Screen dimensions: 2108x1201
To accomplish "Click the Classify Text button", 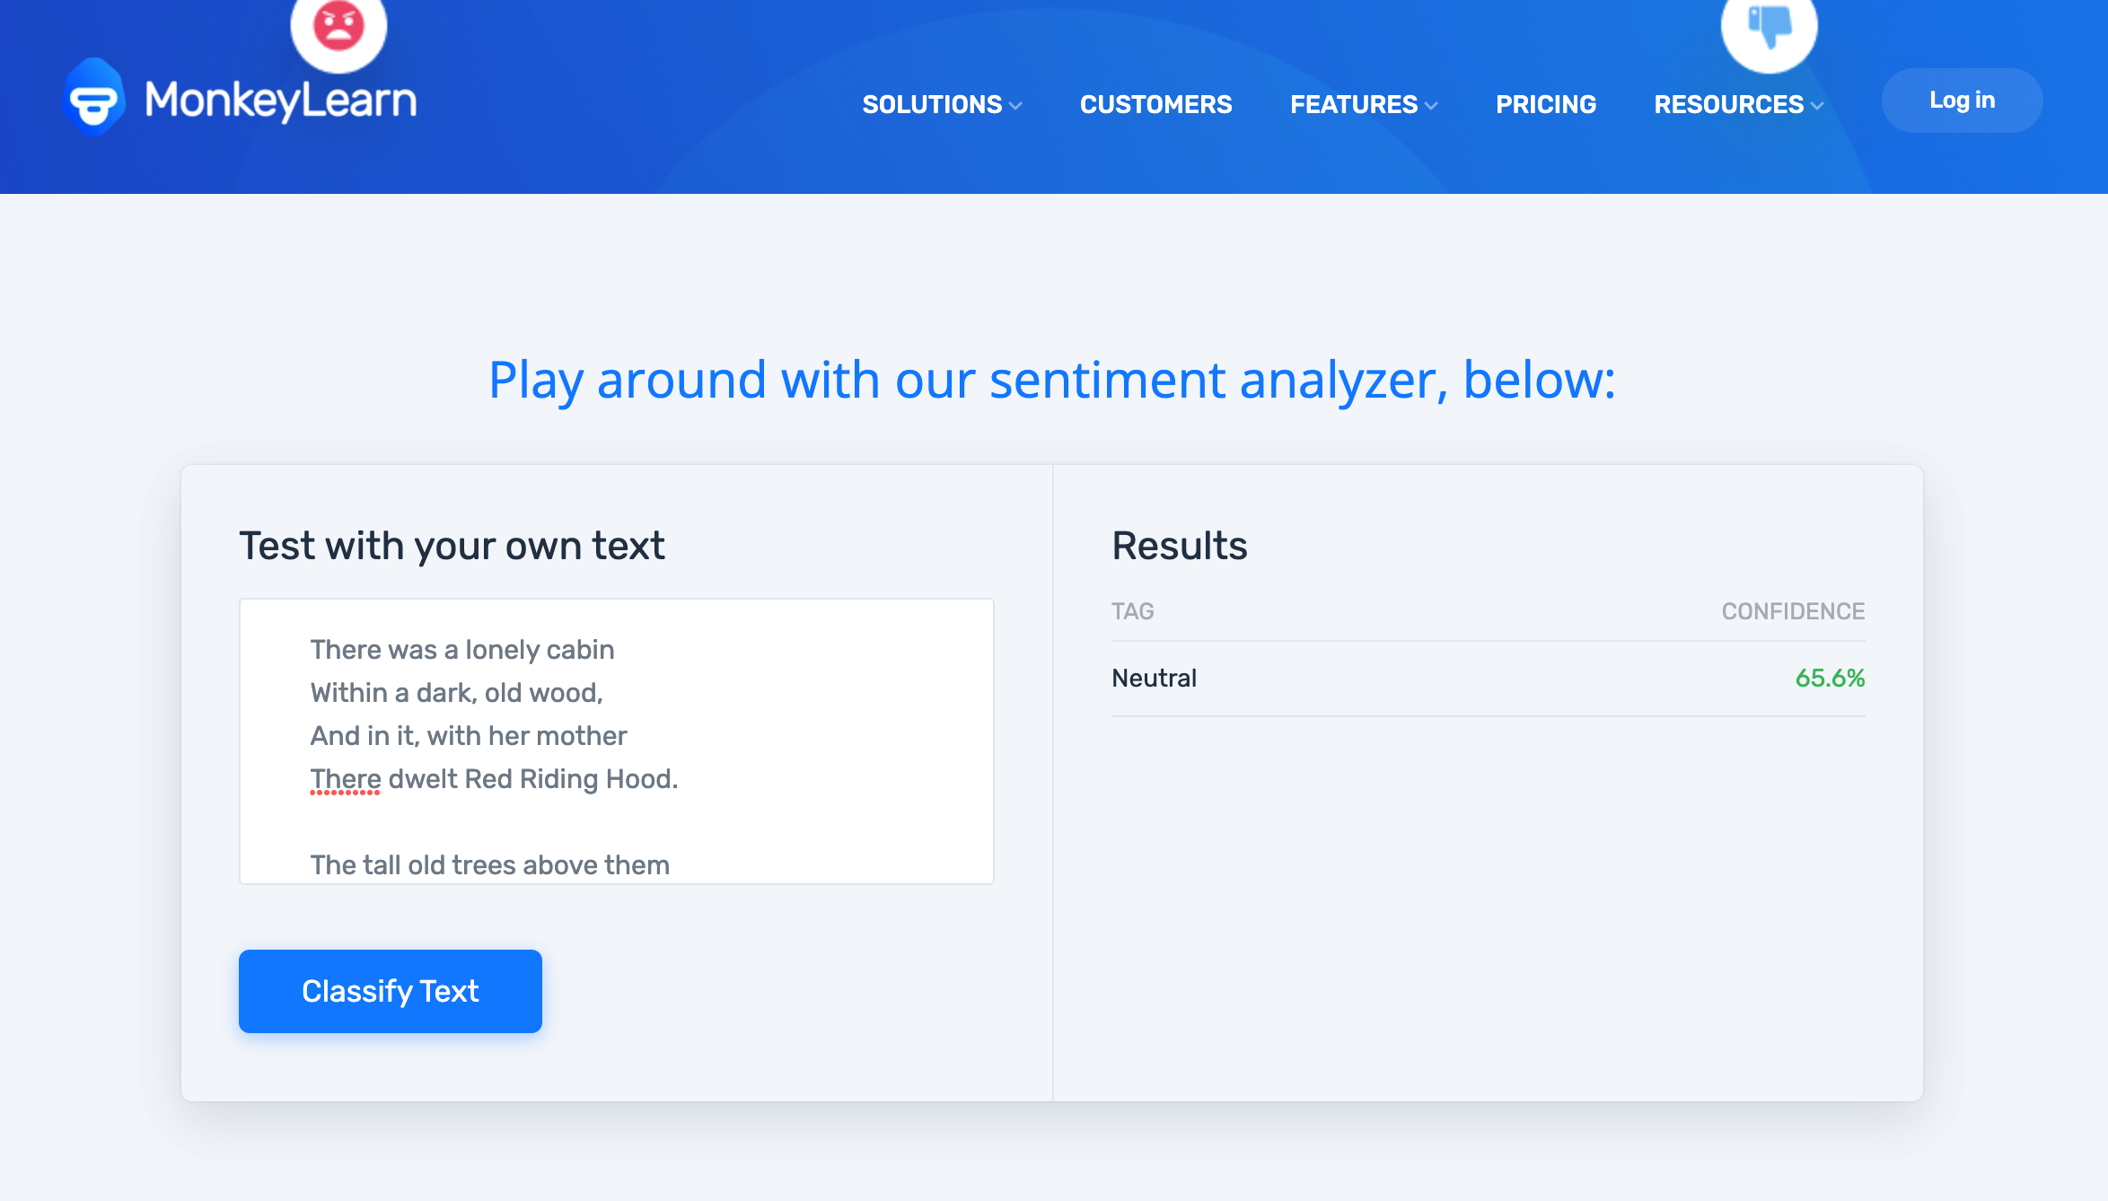I will (x=391, y=991).
